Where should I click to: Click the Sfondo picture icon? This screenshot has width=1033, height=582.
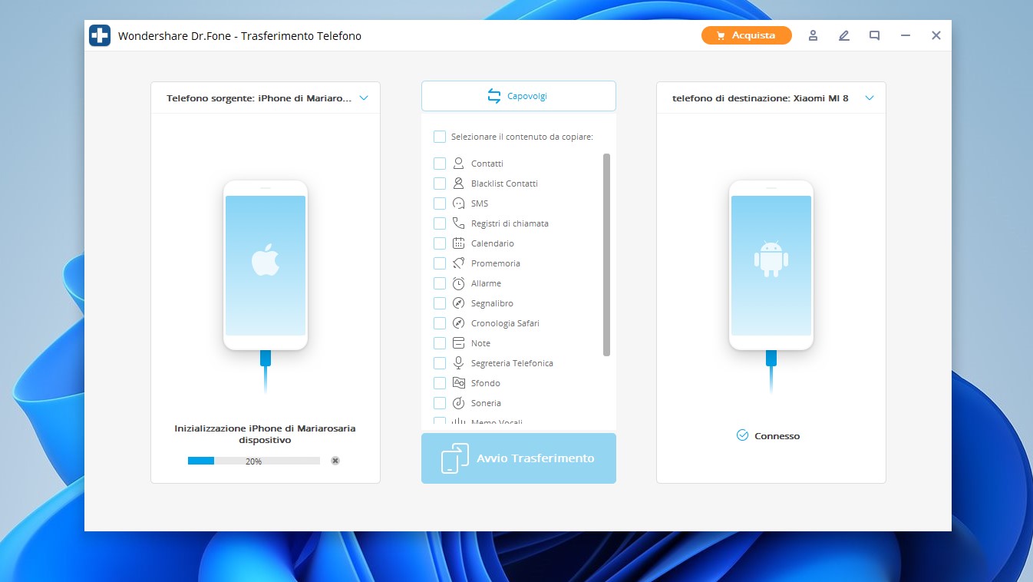pyautogui.click(x=458, y=383)
